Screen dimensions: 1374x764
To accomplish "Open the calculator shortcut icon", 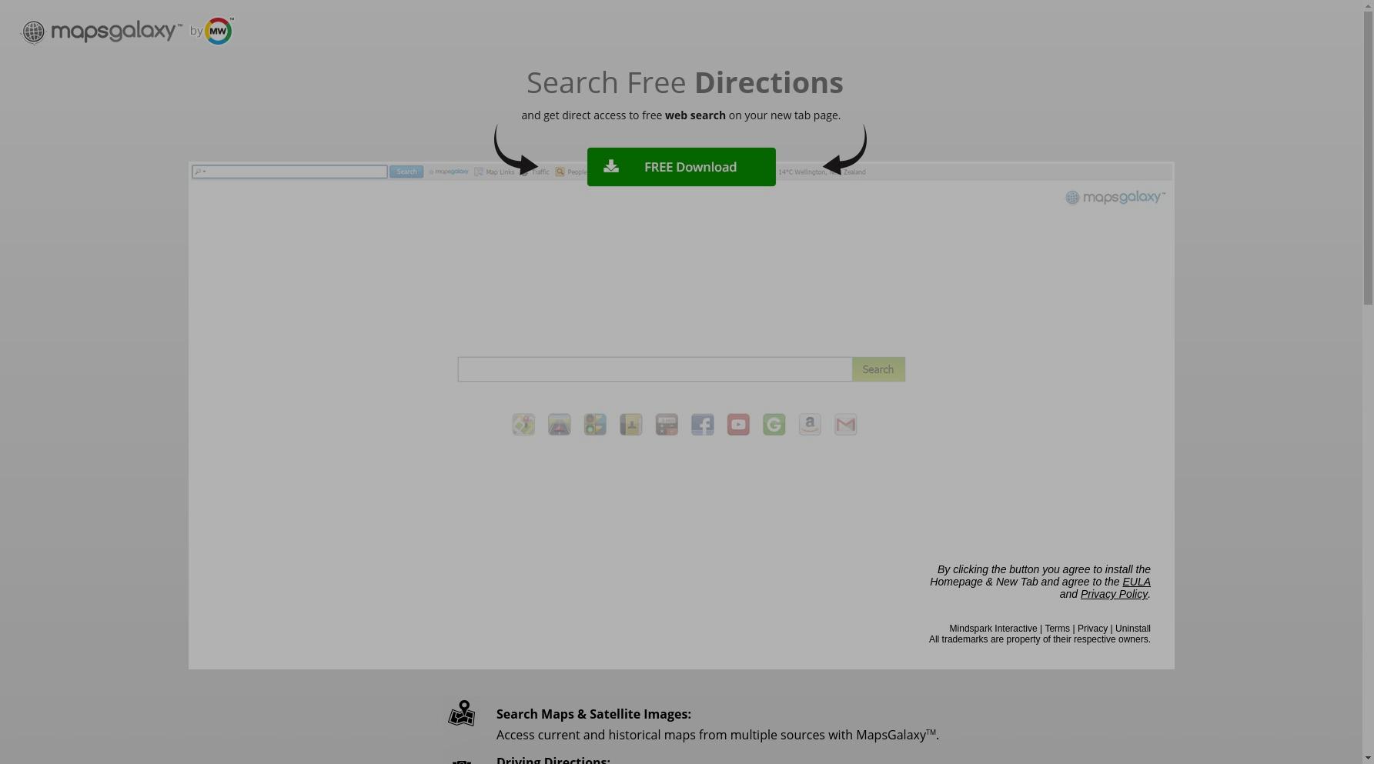I will pos(667,425).
